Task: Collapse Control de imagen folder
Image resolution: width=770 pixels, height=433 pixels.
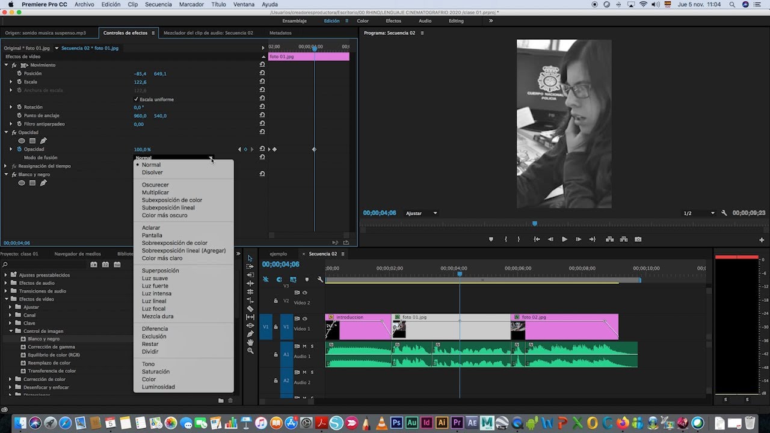Action: point(11,331)
